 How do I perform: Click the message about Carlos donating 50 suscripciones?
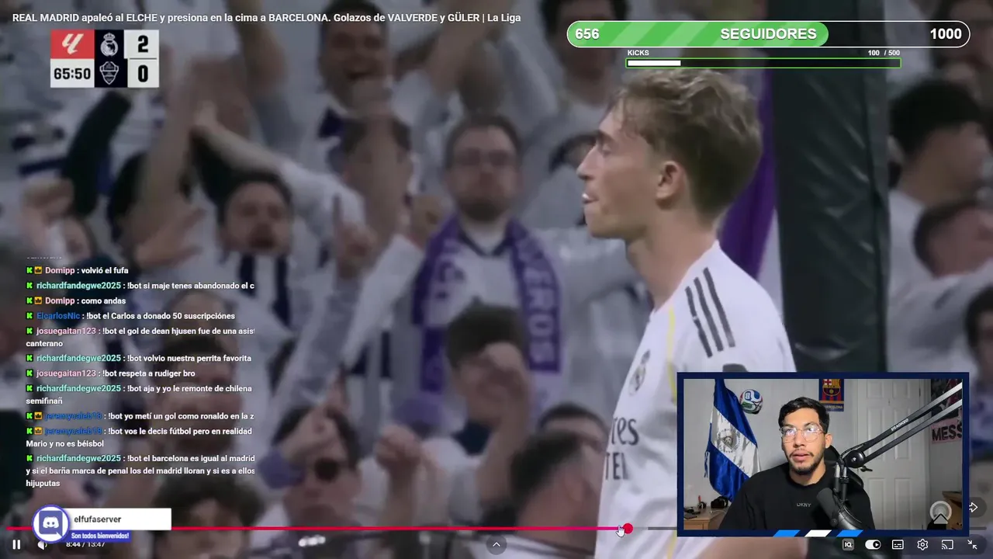pos(161,316)
